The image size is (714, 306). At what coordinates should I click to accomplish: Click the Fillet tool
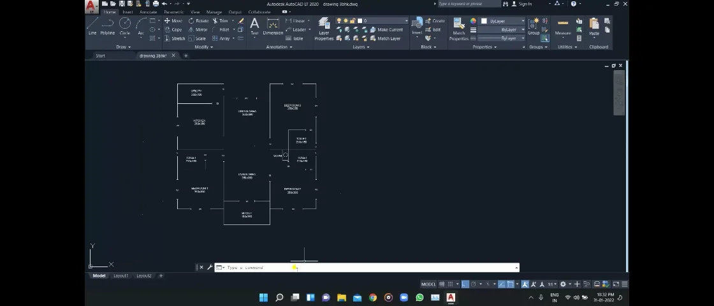point(221,29)
